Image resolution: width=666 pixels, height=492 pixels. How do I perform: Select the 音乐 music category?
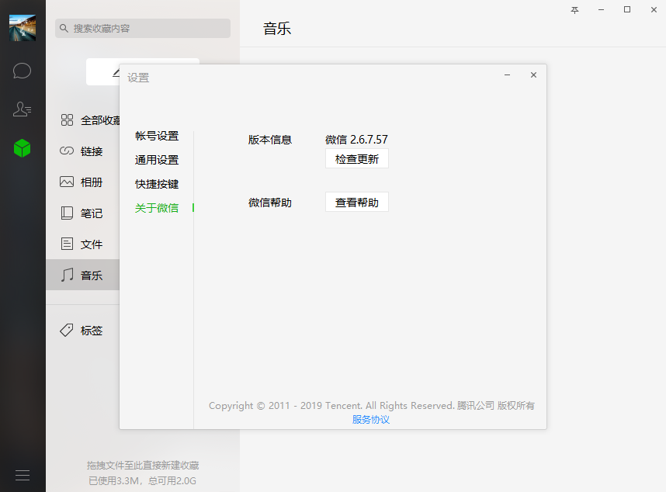click(x=83, y=275)
